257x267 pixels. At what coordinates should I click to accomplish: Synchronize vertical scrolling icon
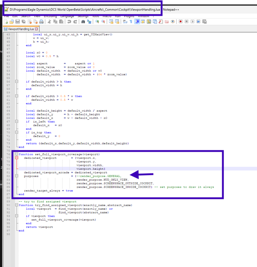[x=111, y=22]
